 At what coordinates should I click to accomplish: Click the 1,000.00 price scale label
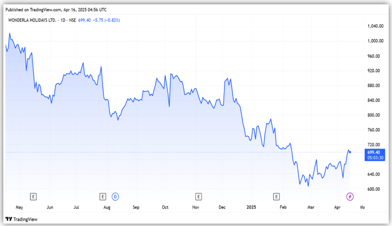pos(375,41)
